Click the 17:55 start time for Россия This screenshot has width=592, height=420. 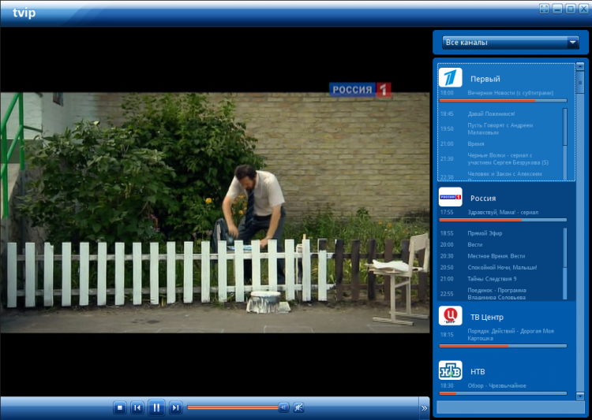[x=447, y=212]
